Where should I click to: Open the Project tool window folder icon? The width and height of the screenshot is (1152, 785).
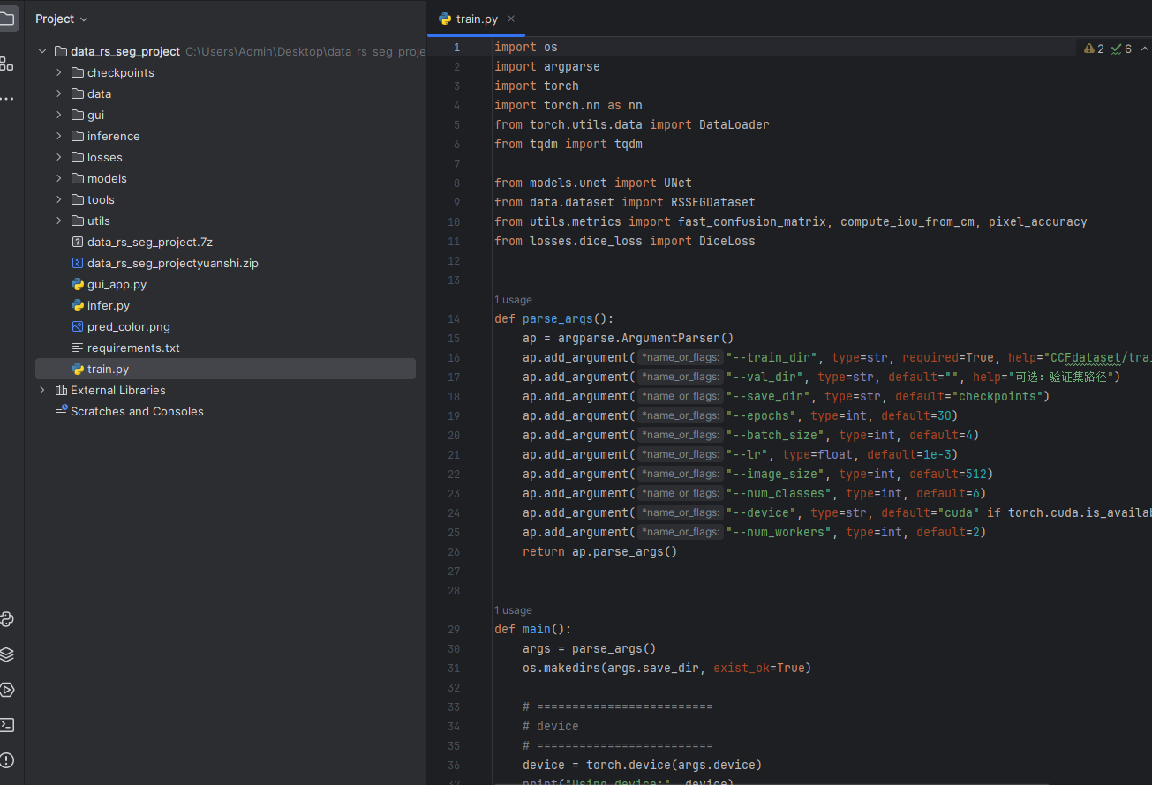pyautogui.click(x=6, y=19)
